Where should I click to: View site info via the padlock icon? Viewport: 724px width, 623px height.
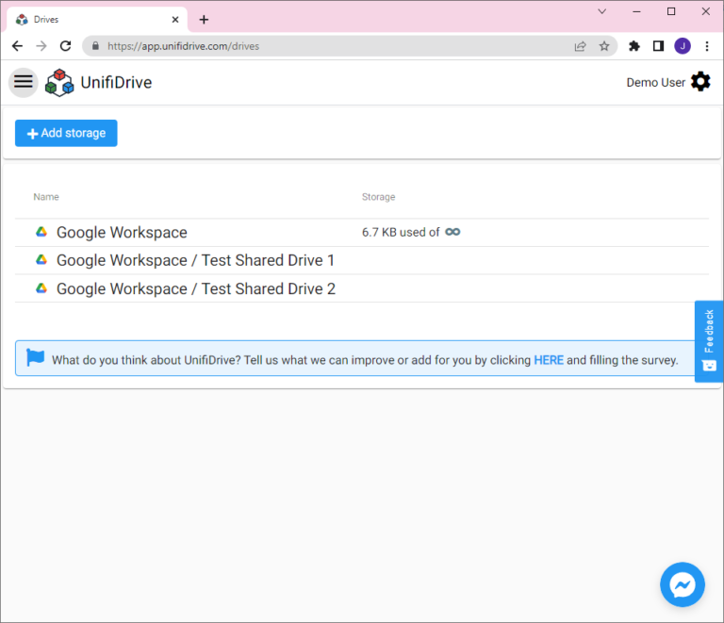click(95, 46)
